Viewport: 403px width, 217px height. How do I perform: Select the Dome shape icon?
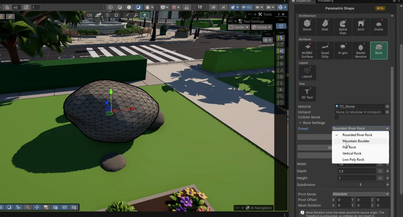(x=379, y=26)
